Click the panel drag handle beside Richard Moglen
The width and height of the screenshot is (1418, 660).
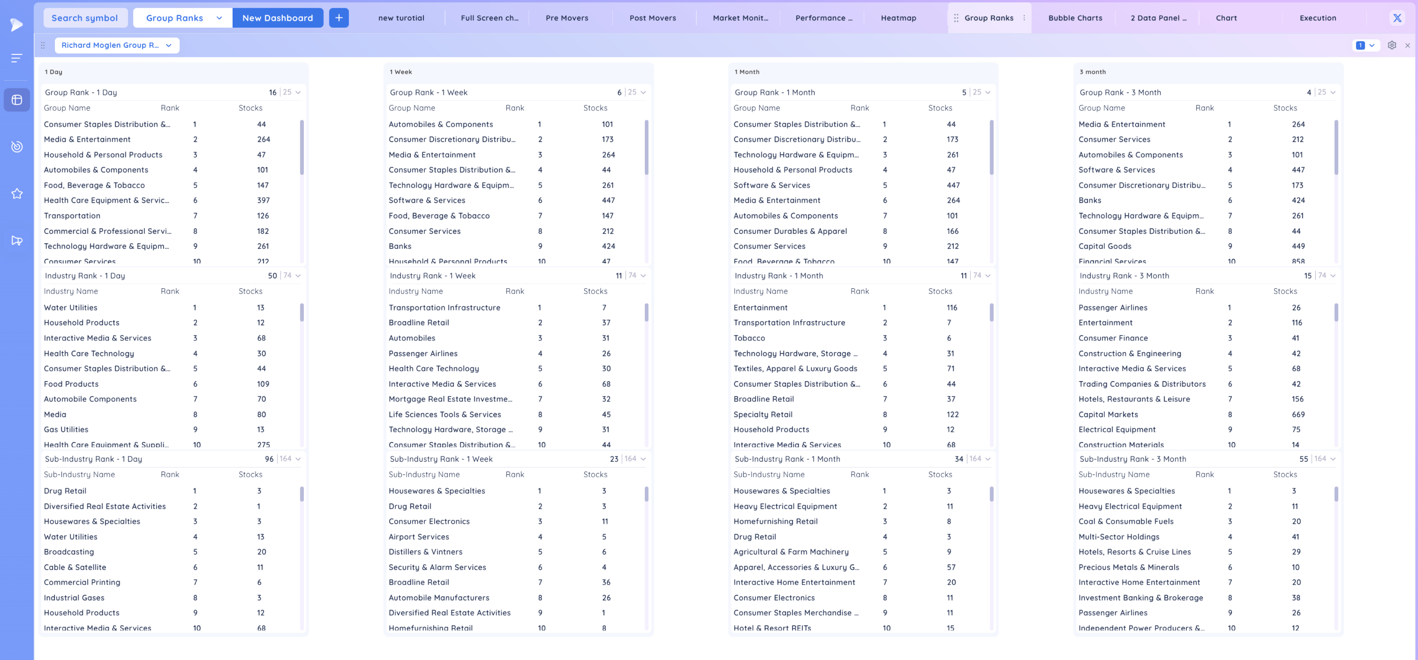pyautogui.click(x=43, y=45)
